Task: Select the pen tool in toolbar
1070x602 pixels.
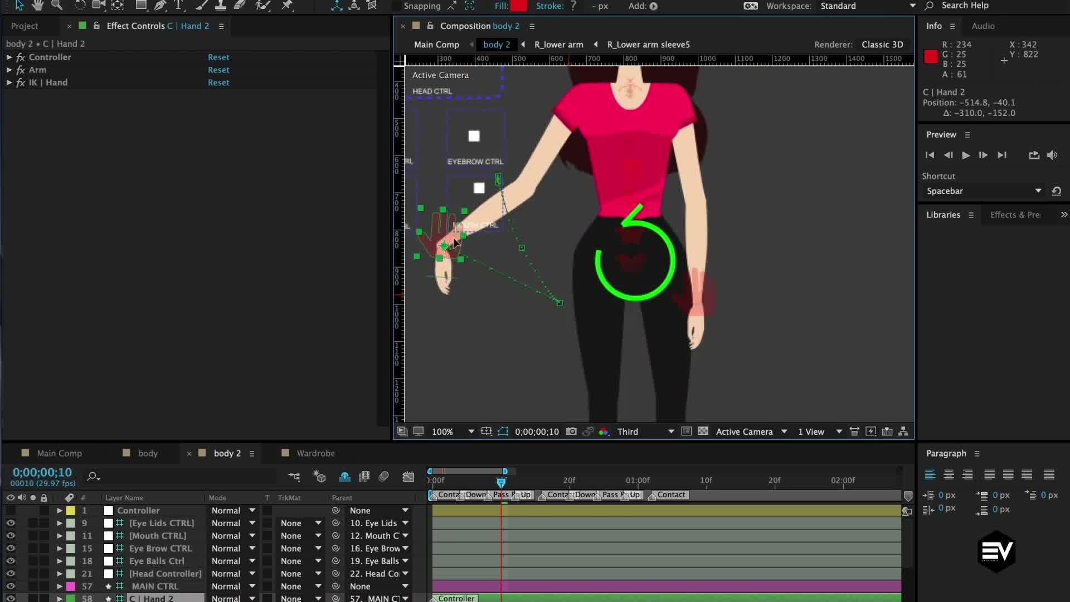Action: click(161, 6)
